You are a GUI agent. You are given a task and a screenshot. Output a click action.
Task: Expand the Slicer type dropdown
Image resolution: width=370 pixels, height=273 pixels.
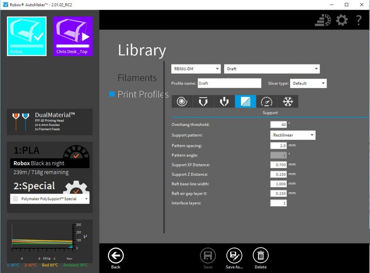(308, 83)
